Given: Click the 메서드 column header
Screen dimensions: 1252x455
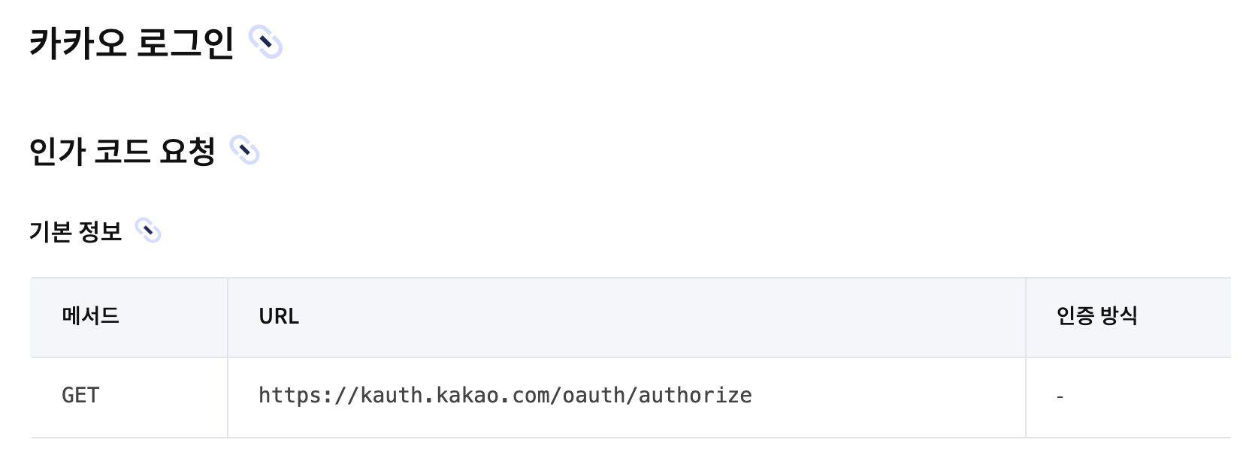Looking at the screenshot, I should click(x=91, y=316).
